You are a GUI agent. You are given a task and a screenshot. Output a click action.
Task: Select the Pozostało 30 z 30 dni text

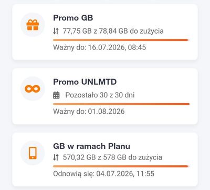pos(100,95)
